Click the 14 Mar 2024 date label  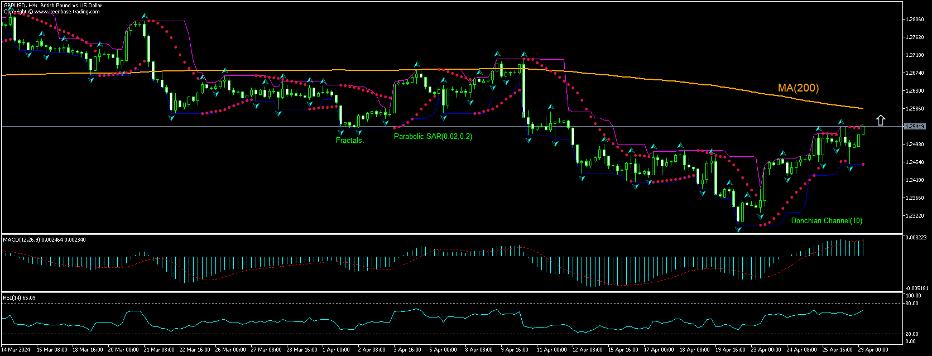(x=17, y=350)
